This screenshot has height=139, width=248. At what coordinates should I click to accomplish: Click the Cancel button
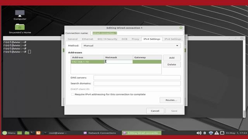[155, 111]
